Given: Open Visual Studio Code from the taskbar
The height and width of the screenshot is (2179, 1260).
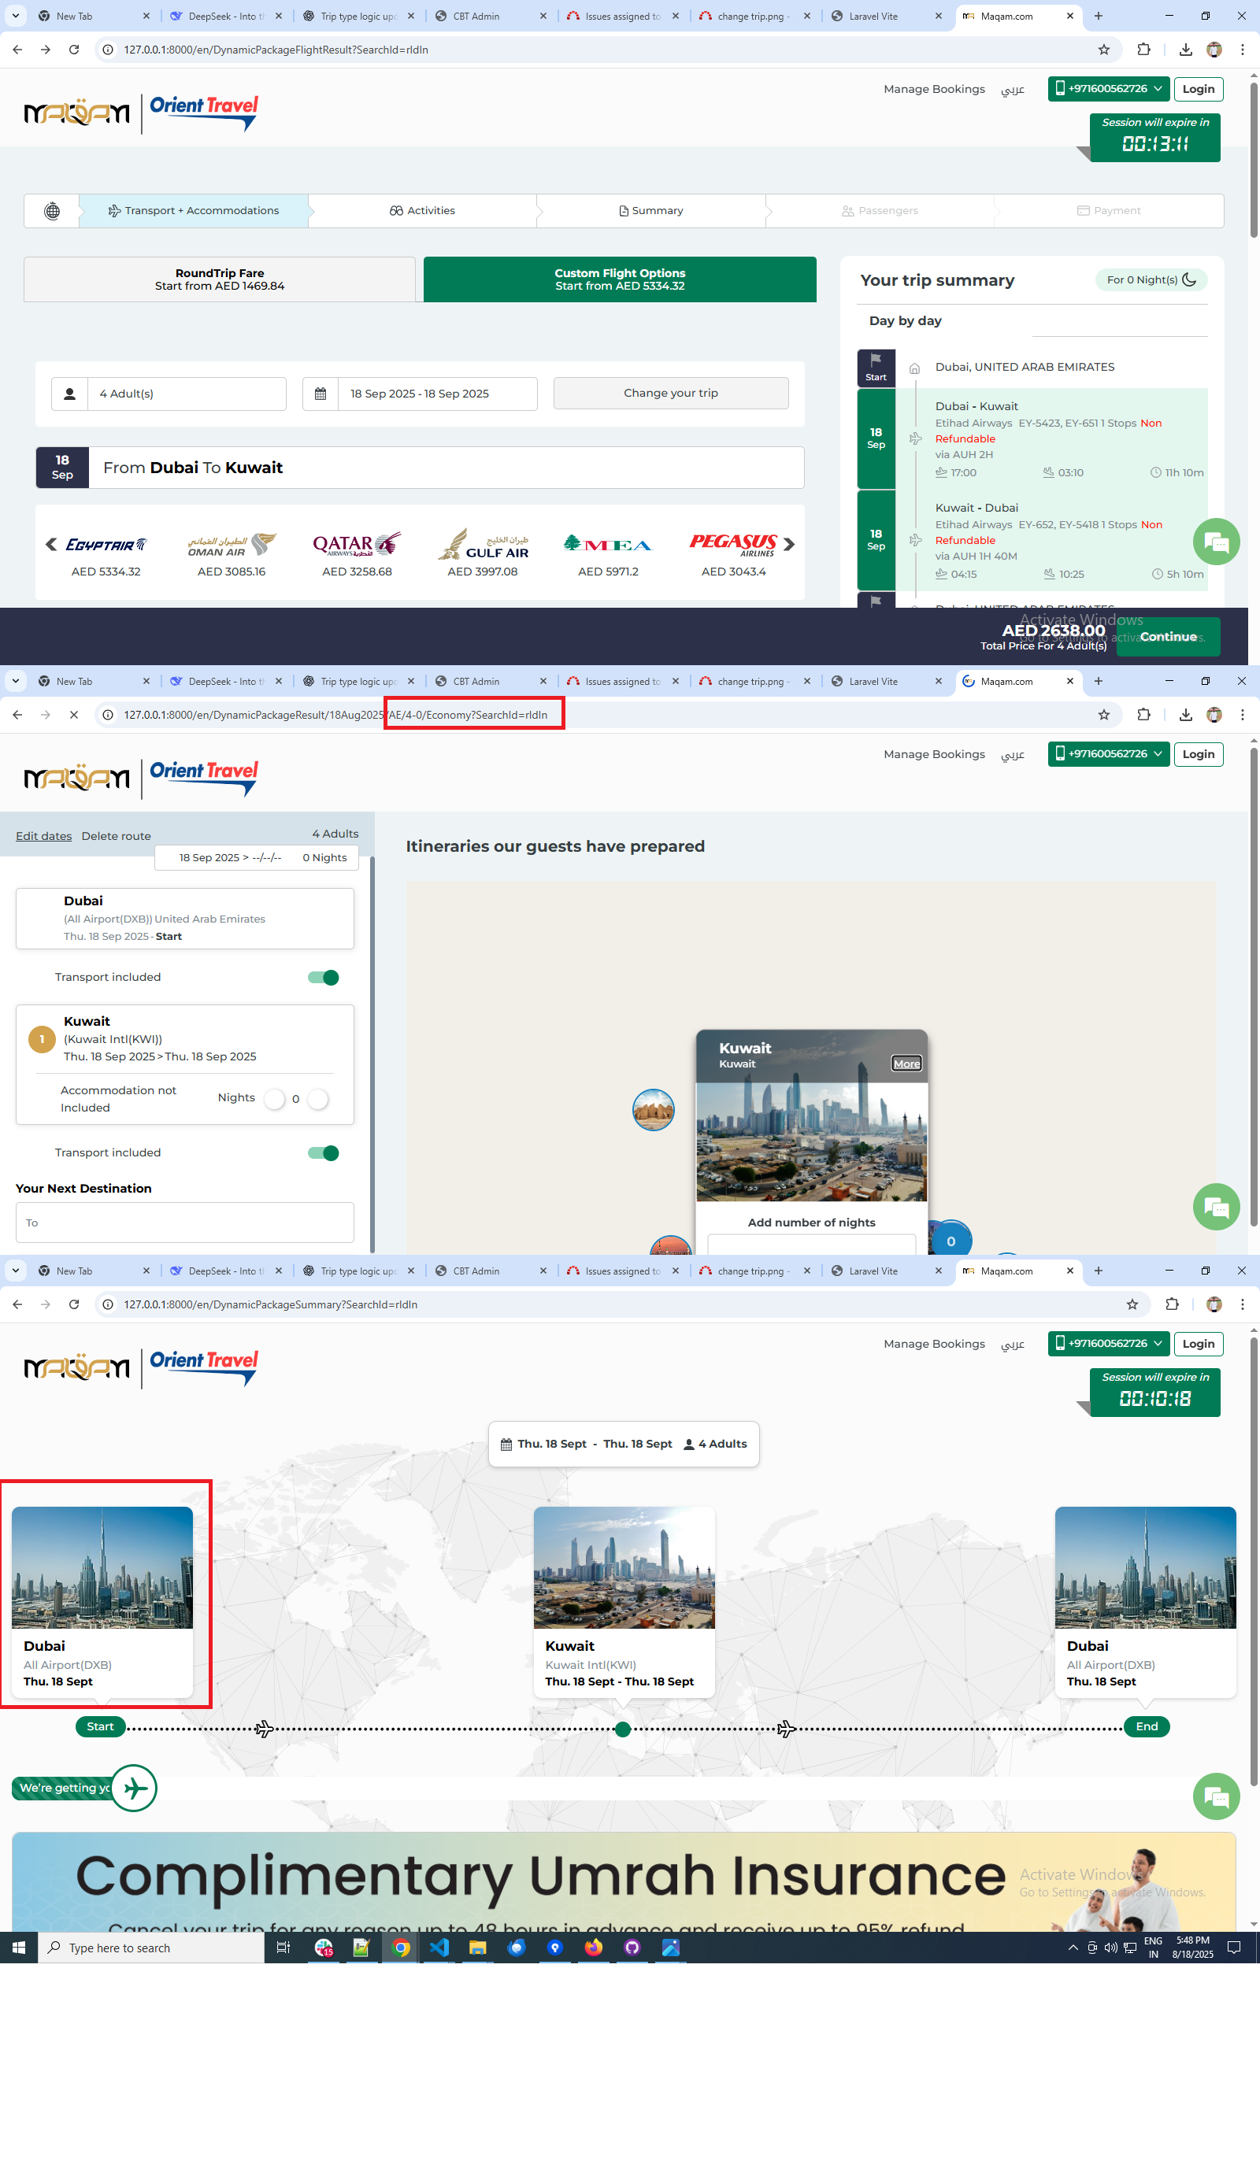Looking at the screenshot, I should 439,1948.
